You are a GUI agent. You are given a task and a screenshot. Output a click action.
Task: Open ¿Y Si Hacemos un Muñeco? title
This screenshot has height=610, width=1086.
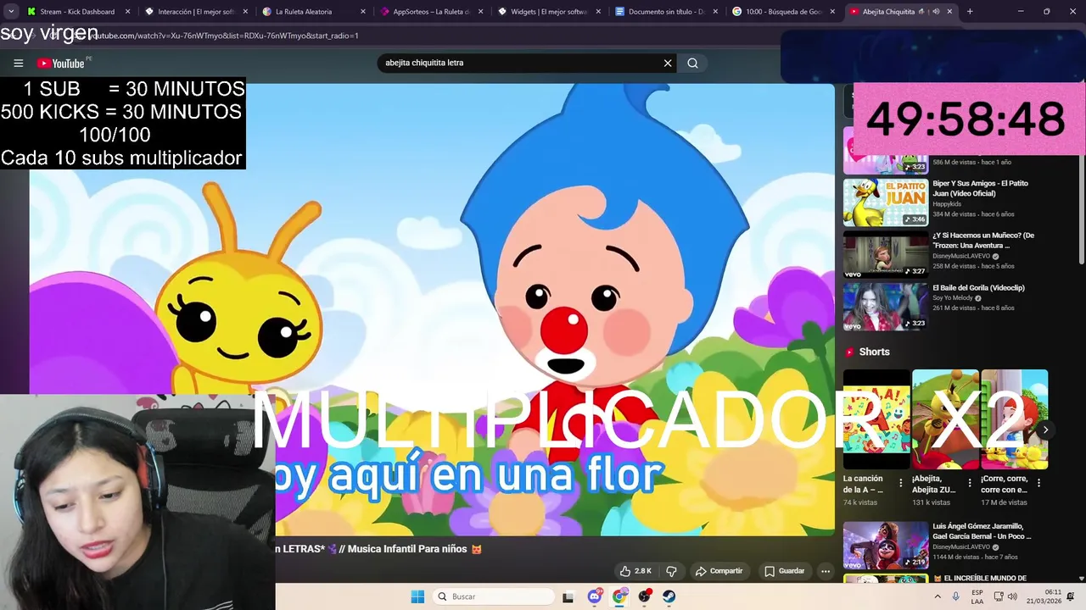pos(983,241)
